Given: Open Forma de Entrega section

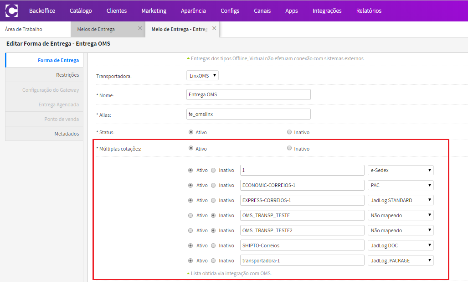Looking at the screenshot, I should tap(44, 60).
